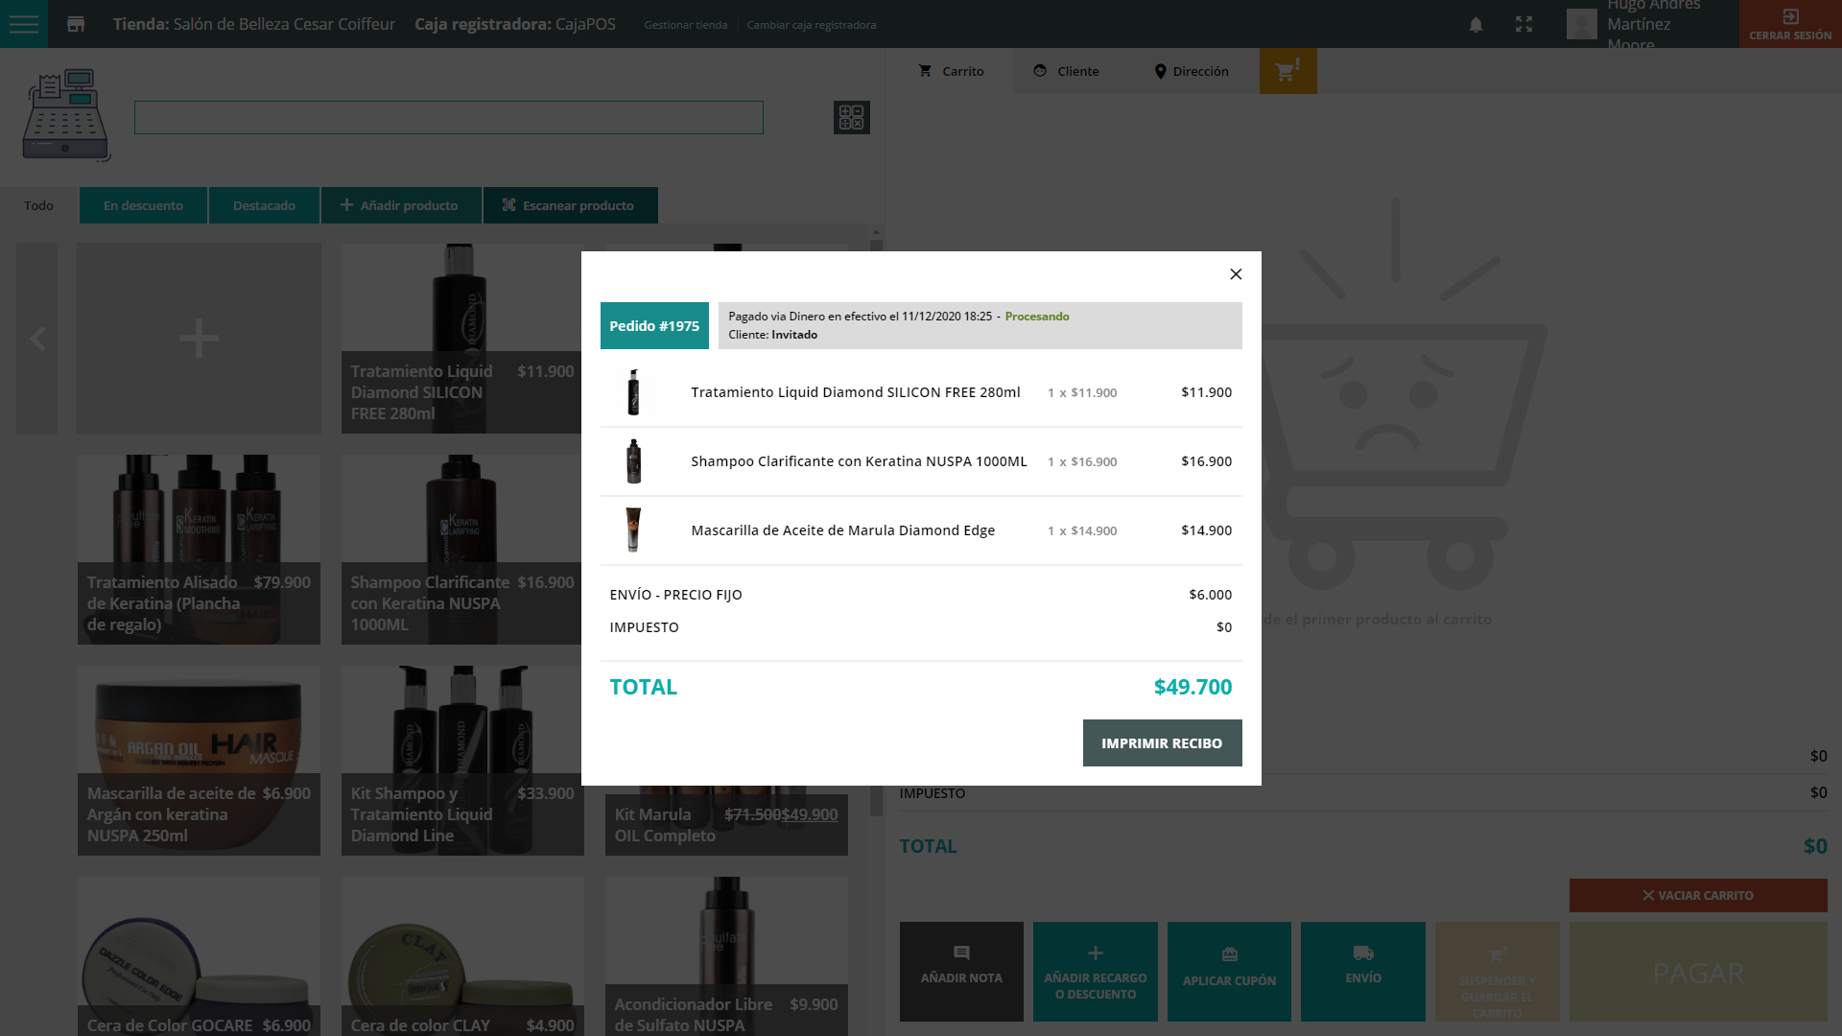Switch to the Dirección tab
Screen dimensions: 1842x1036
click(x=1191, y=71)
